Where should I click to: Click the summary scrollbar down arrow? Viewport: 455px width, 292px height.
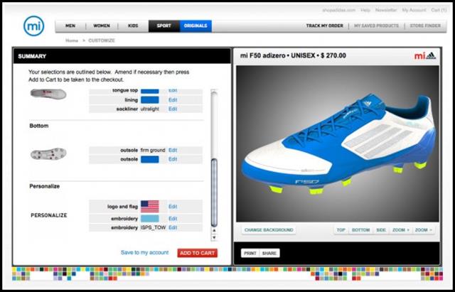(x=214, y=237)
